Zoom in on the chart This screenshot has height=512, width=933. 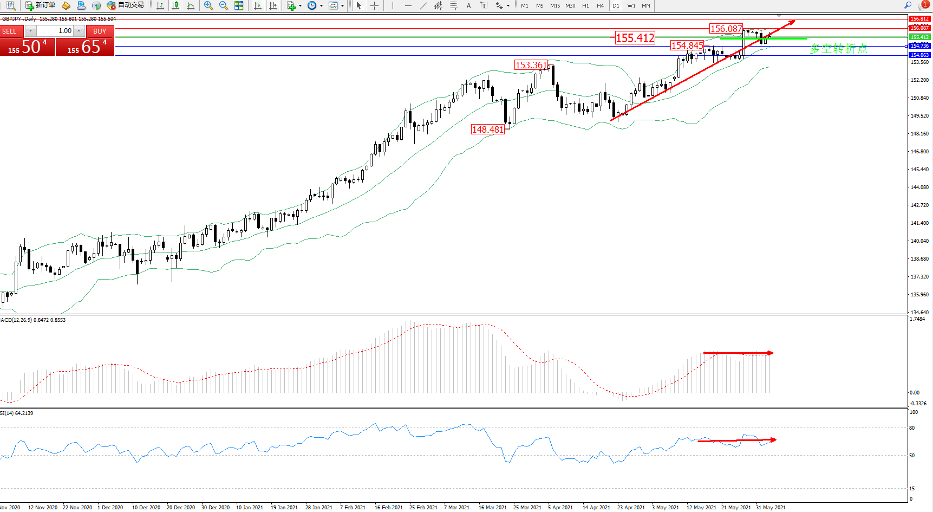tap(208, 5)
